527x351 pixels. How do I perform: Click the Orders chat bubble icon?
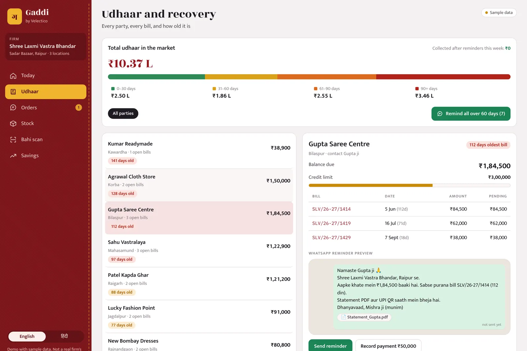(13, 108)
